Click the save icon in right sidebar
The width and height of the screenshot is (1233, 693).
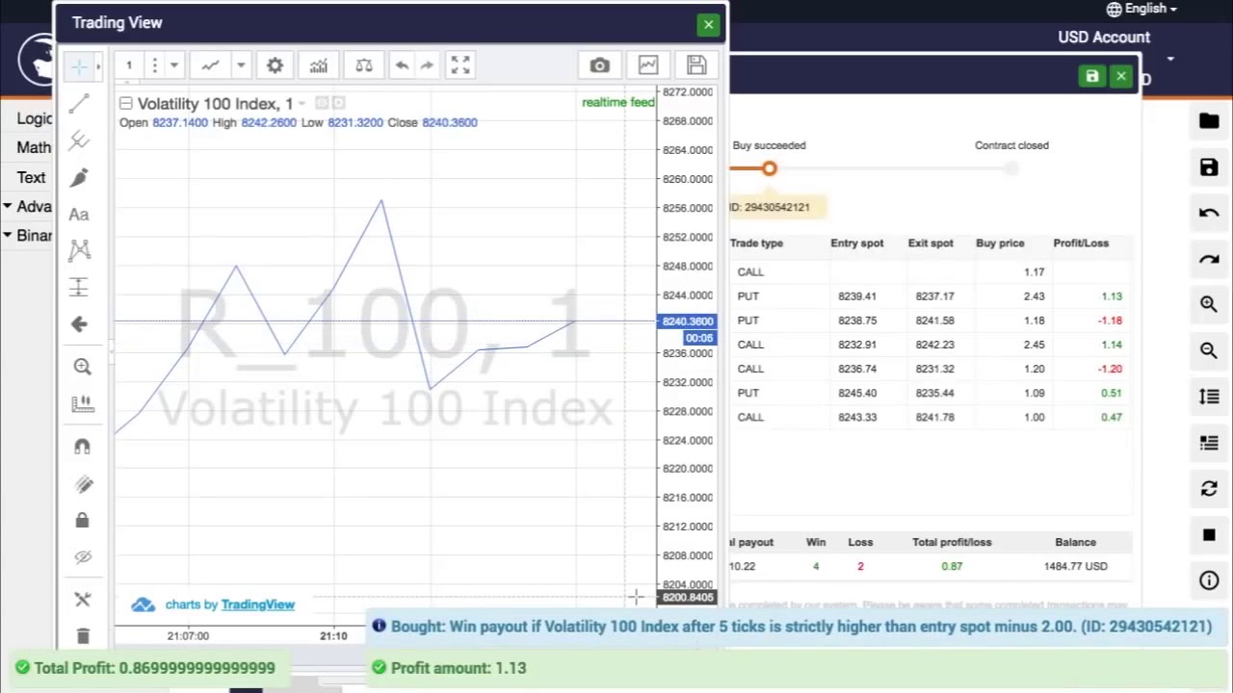point(1209,167)
